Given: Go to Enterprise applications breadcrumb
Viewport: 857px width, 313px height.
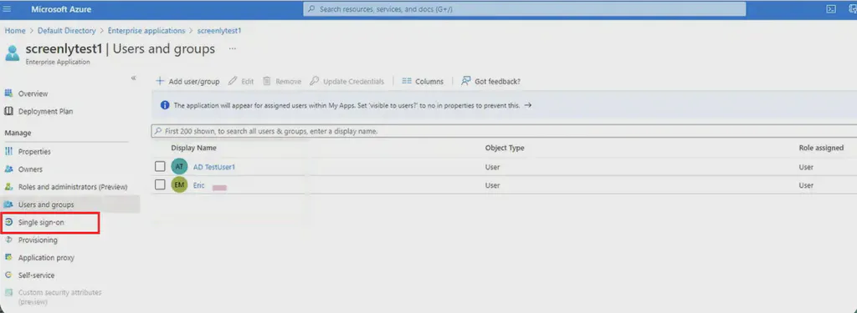Looking at the screenshot, I should [x=146, y=31].
